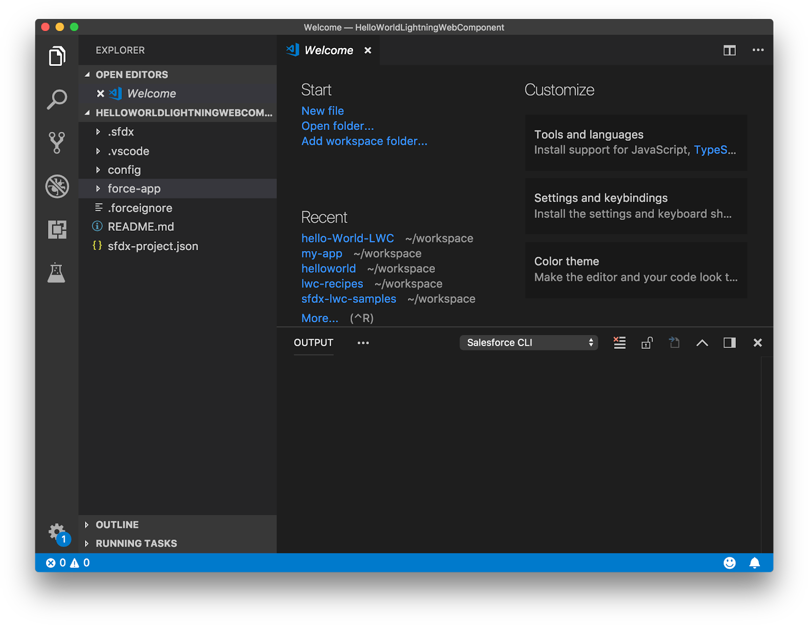Click the output panel scrollbar
This screenshot has width=808, height=625.
[767, 455]
